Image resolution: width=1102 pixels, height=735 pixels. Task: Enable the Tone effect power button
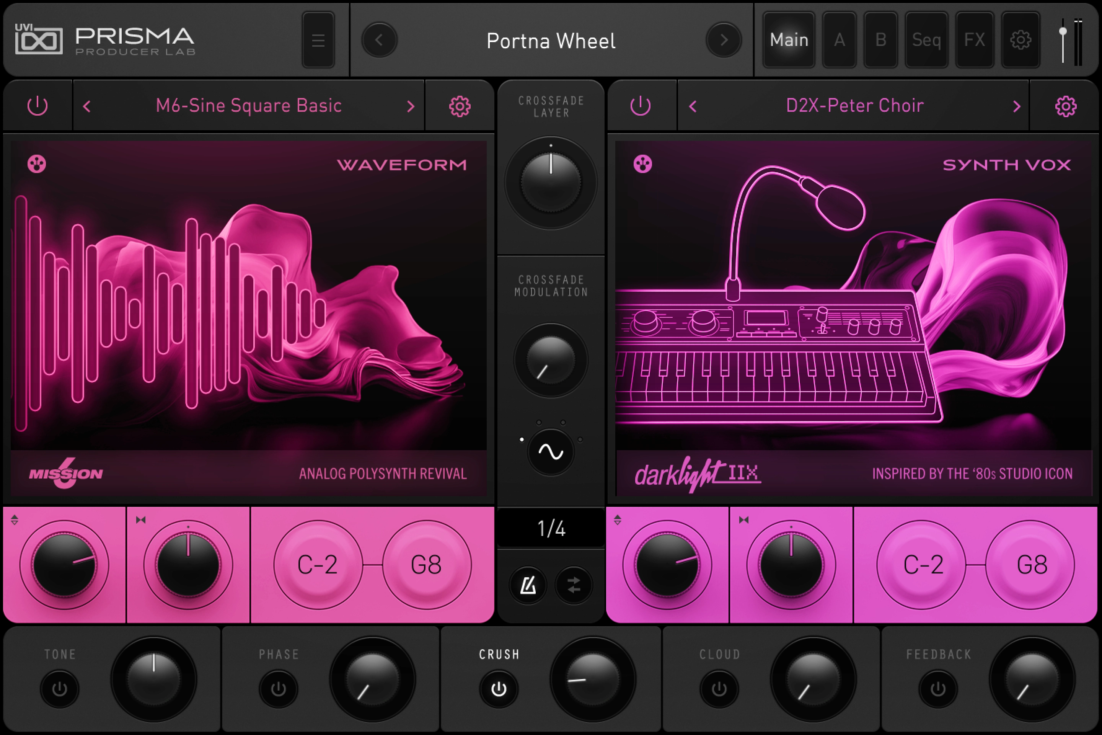pos(60,689)
